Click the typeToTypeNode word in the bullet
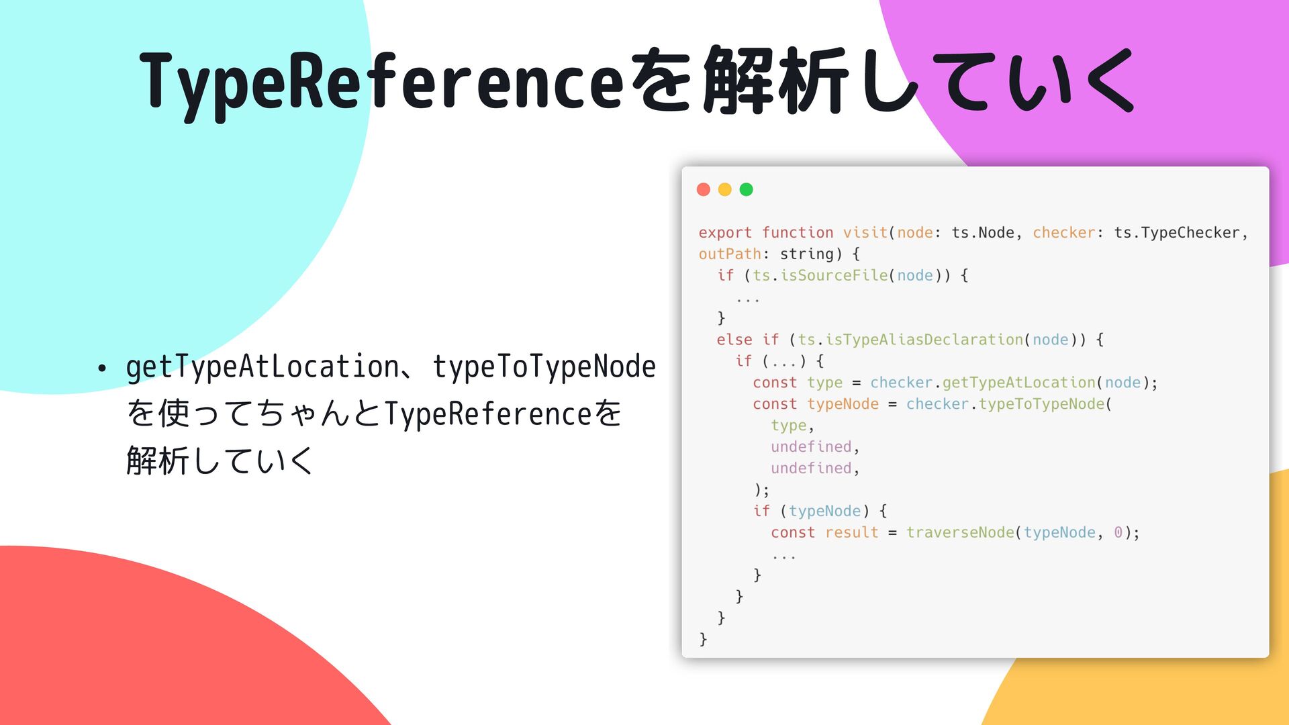This screenshot has width=1289, height=725. pos(544,367)
